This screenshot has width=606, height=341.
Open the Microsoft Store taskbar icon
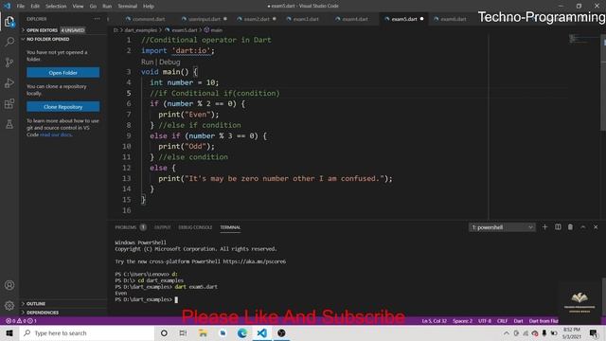(x=223, y=332)
